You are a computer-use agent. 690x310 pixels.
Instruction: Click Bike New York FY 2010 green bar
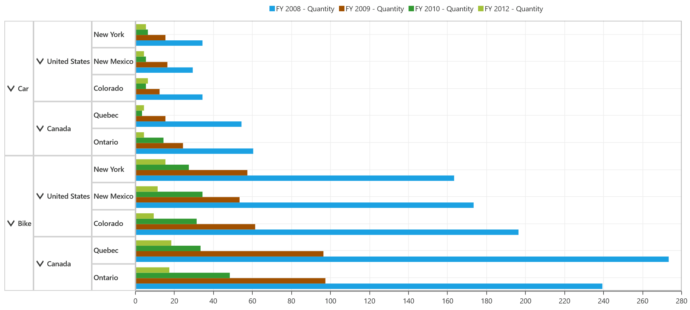[162, 168]
